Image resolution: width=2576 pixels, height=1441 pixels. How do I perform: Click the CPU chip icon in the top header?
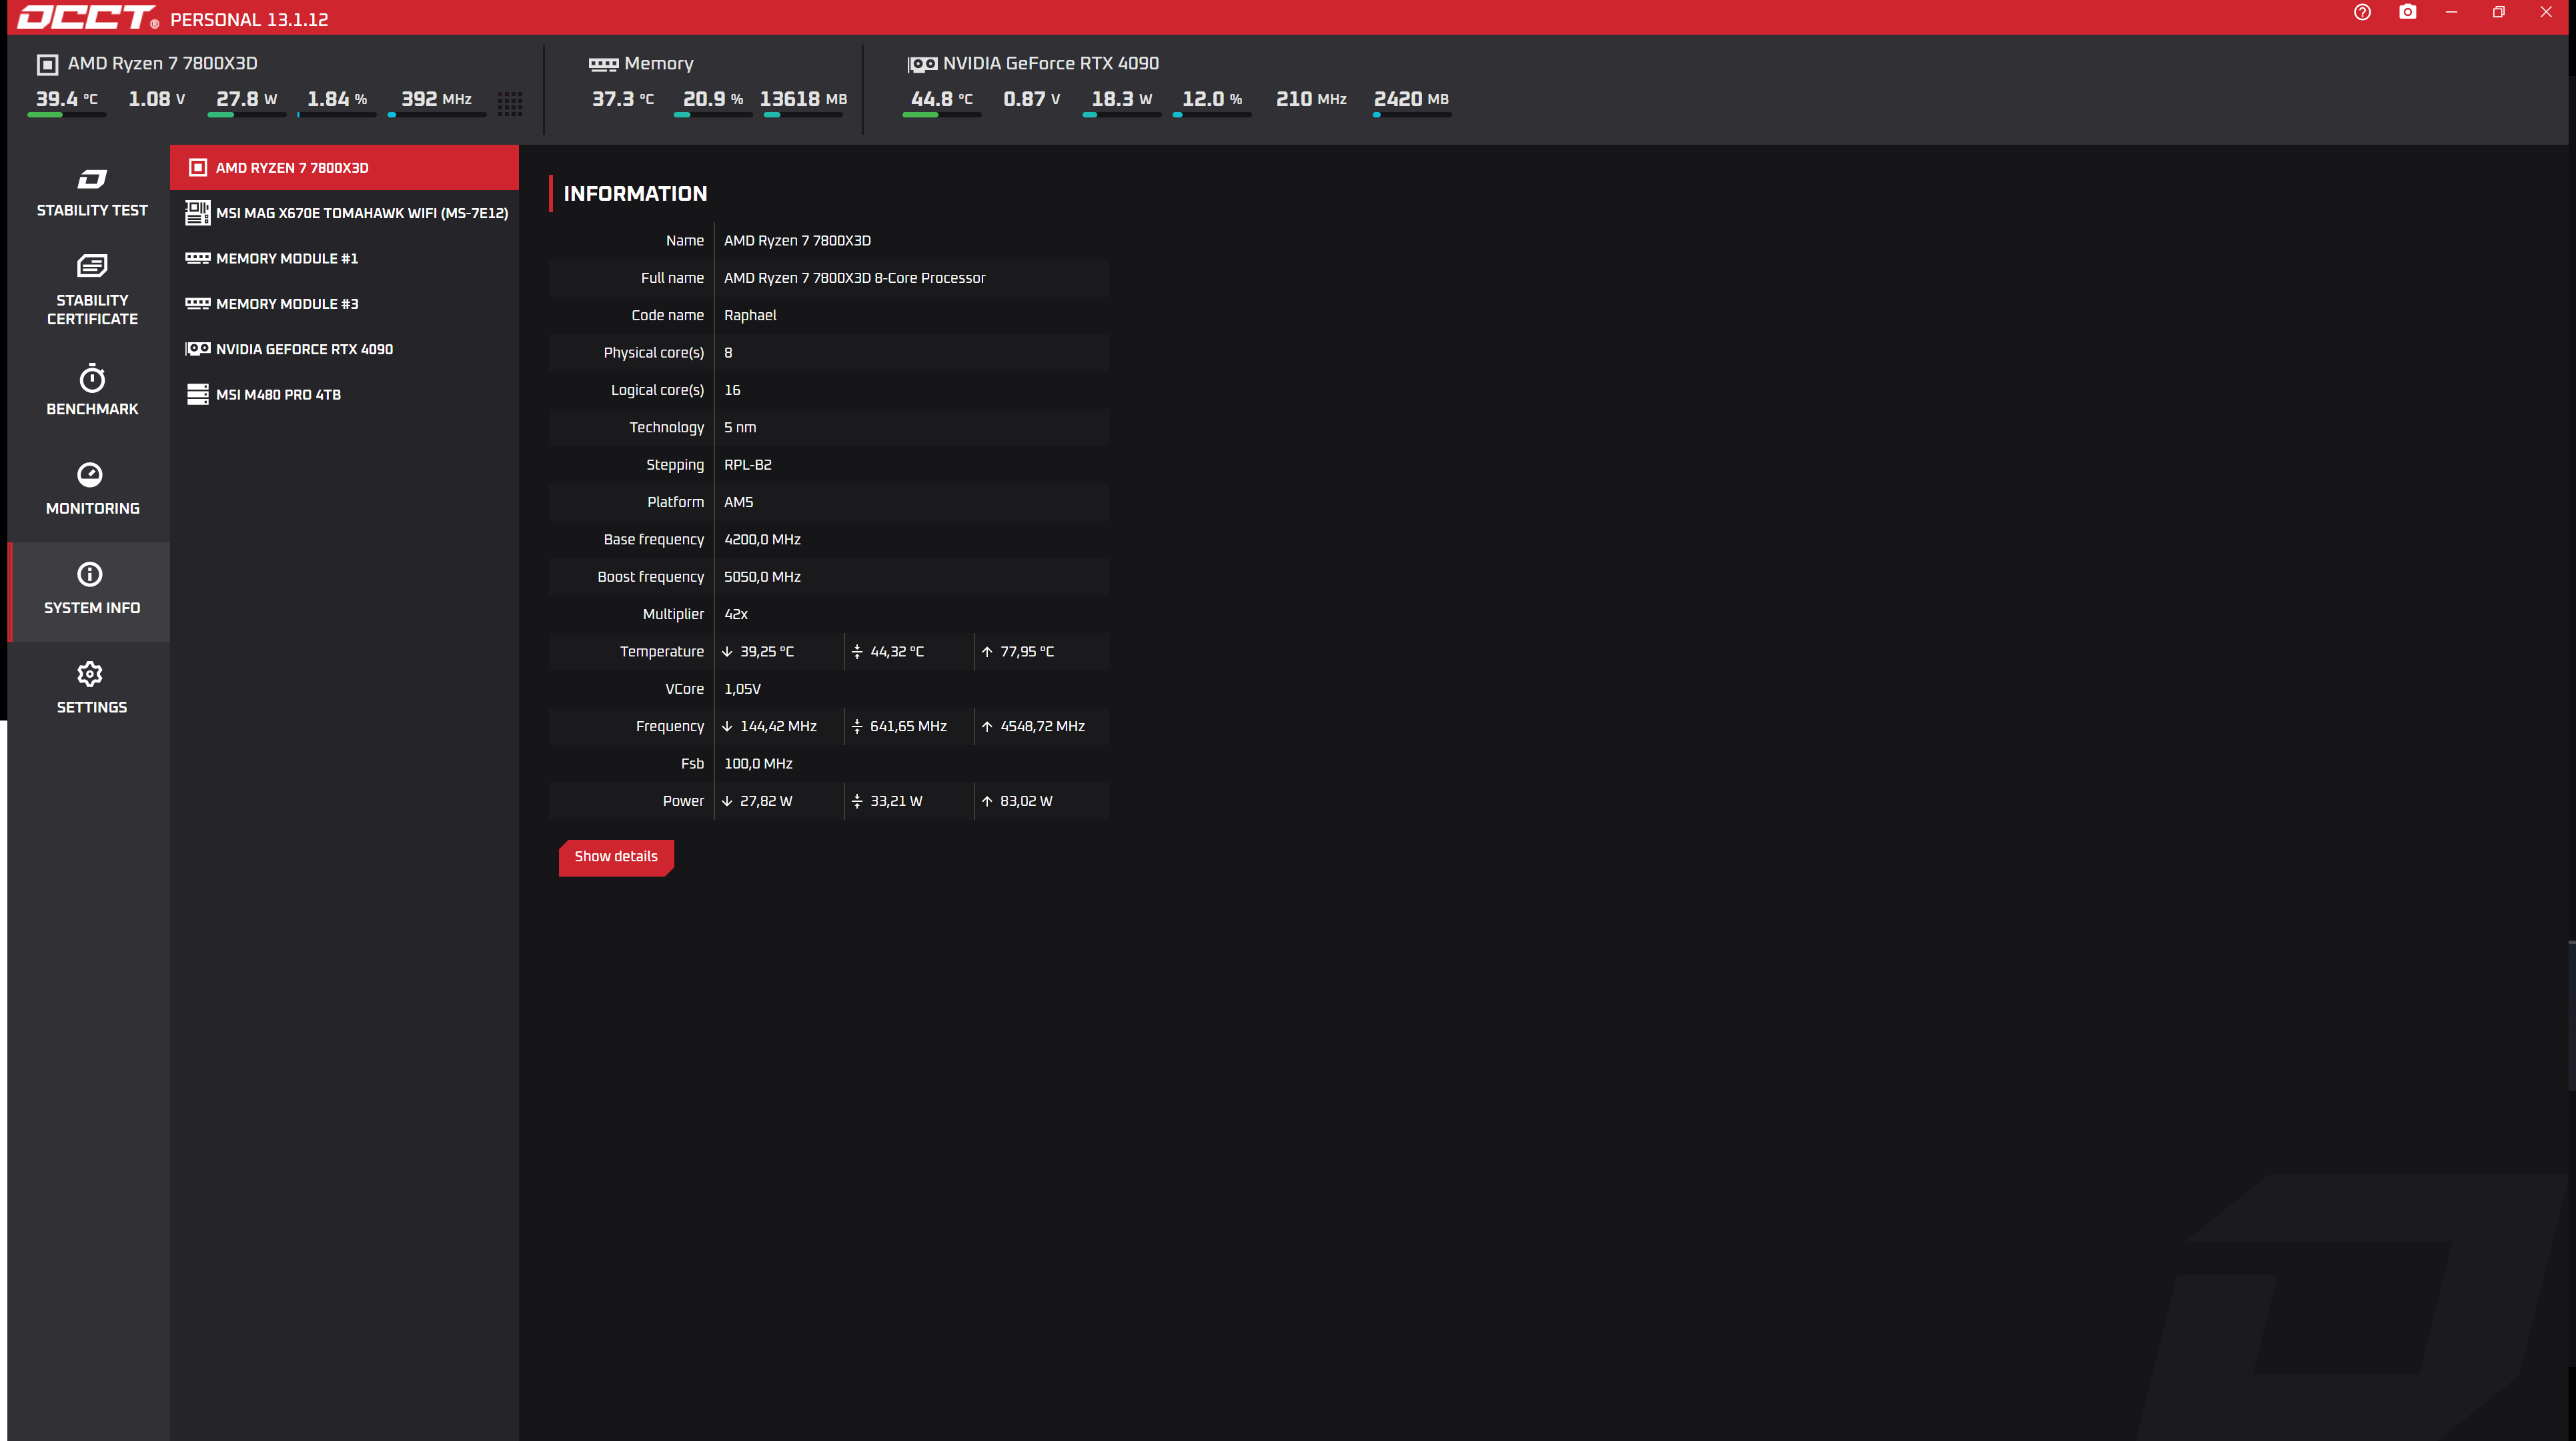coord(47,65)
